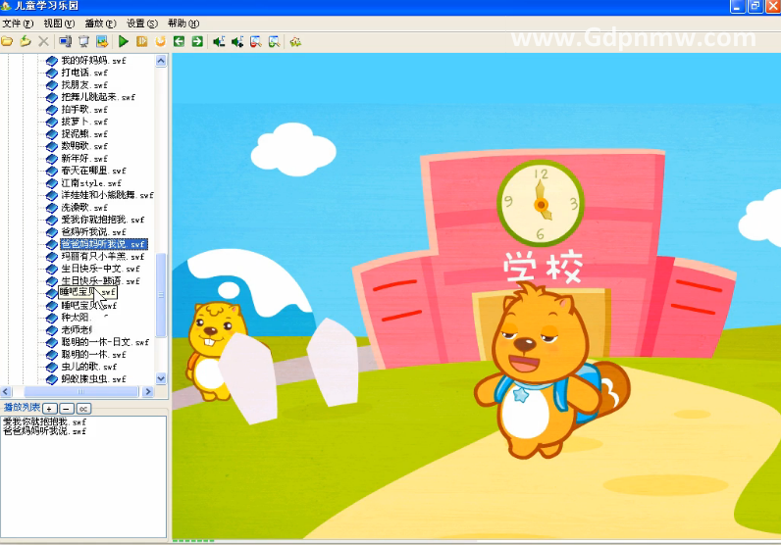Viewport: 781px width, 545px height.
Task: Click the gray X delete icon
Action: tap(43, 41)
